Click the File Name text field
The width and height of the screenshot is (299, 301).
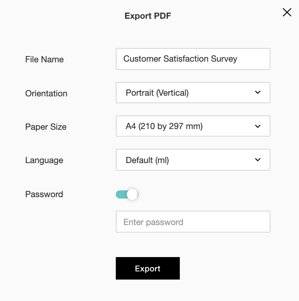193,59
